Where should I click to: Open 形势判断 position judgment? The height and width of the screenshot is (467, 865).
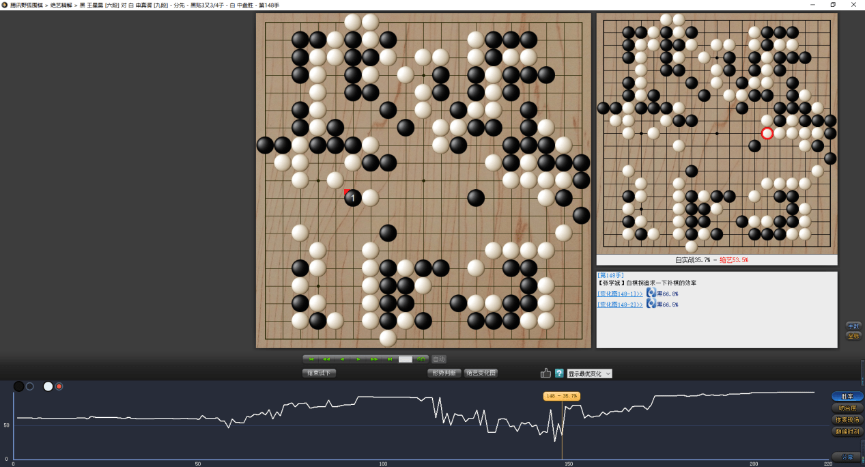(444, 373)
